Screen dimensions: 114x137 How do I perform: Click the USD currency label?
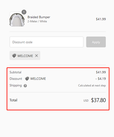click(x=86, y=101)
